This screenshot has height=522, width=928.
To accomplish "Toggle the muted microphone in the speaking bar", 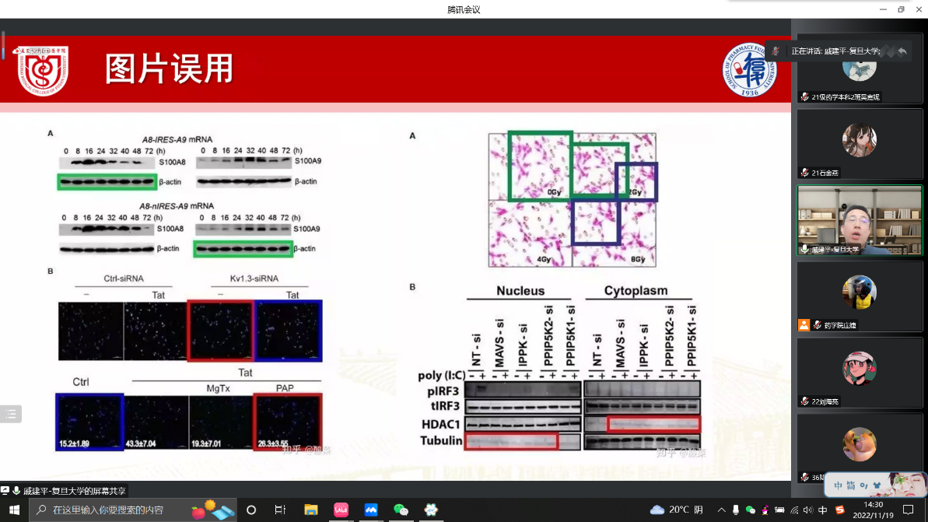I will tap(776, 51).
